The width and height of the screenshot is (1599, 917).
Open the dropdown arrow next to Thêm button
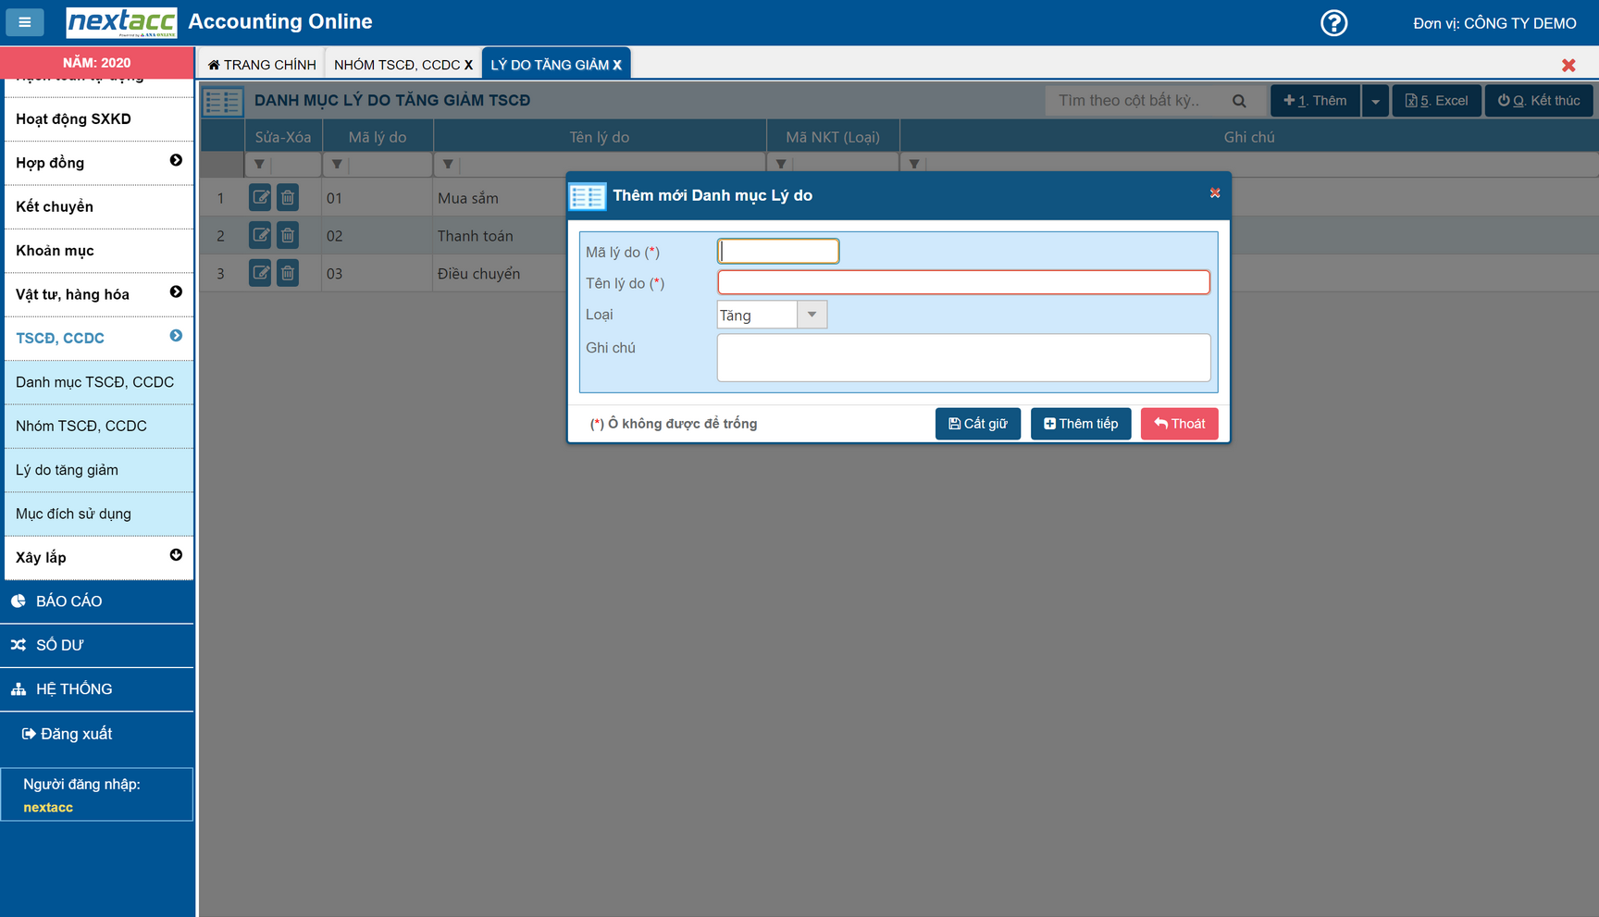(x=1375, y=101)
